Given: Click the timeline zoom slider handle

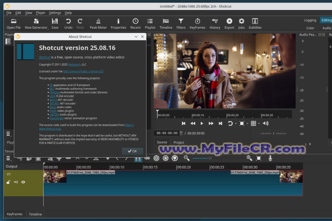Looking at the screenshot, I should [x=210, y=158].
